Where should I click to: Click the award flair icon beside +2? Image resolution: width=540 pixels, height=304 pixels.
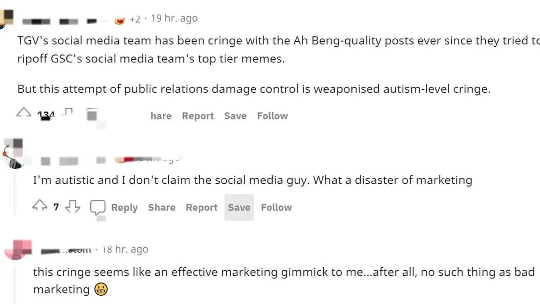click(120, 20)
